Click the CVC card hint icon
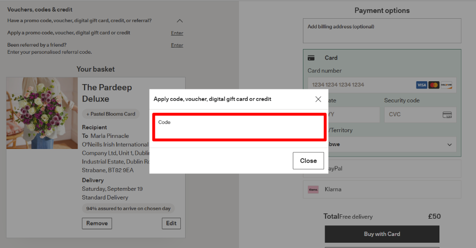476x248 pixels. pyautogui.click(x=447, y=115)
